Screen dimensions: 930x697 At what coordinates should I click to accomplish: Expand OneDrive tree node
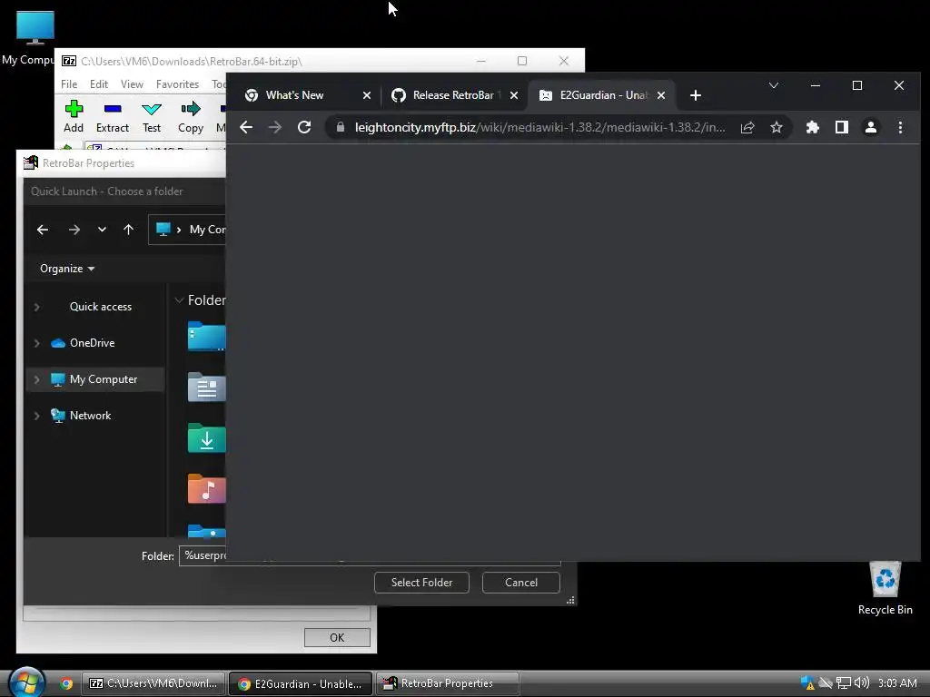click(x=36, y=343)
